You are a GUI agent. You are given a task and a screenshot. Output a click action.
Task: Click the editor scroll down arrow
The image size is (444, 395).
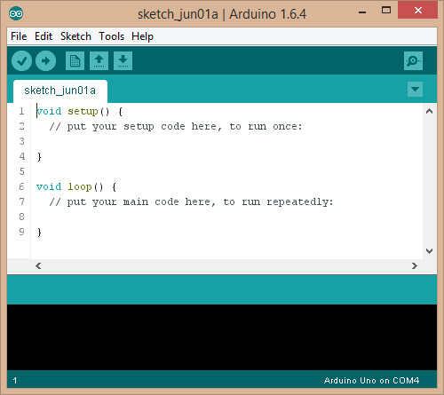[430, 251]
